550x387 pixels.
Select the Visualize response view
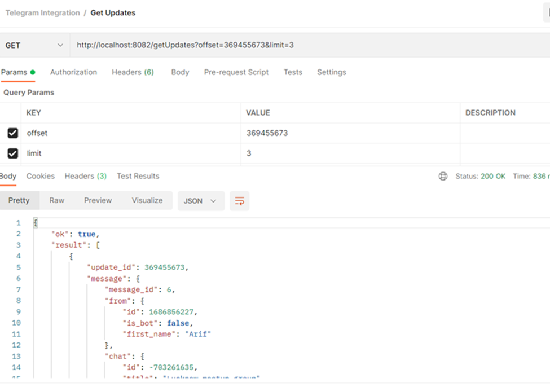(147, 200)
